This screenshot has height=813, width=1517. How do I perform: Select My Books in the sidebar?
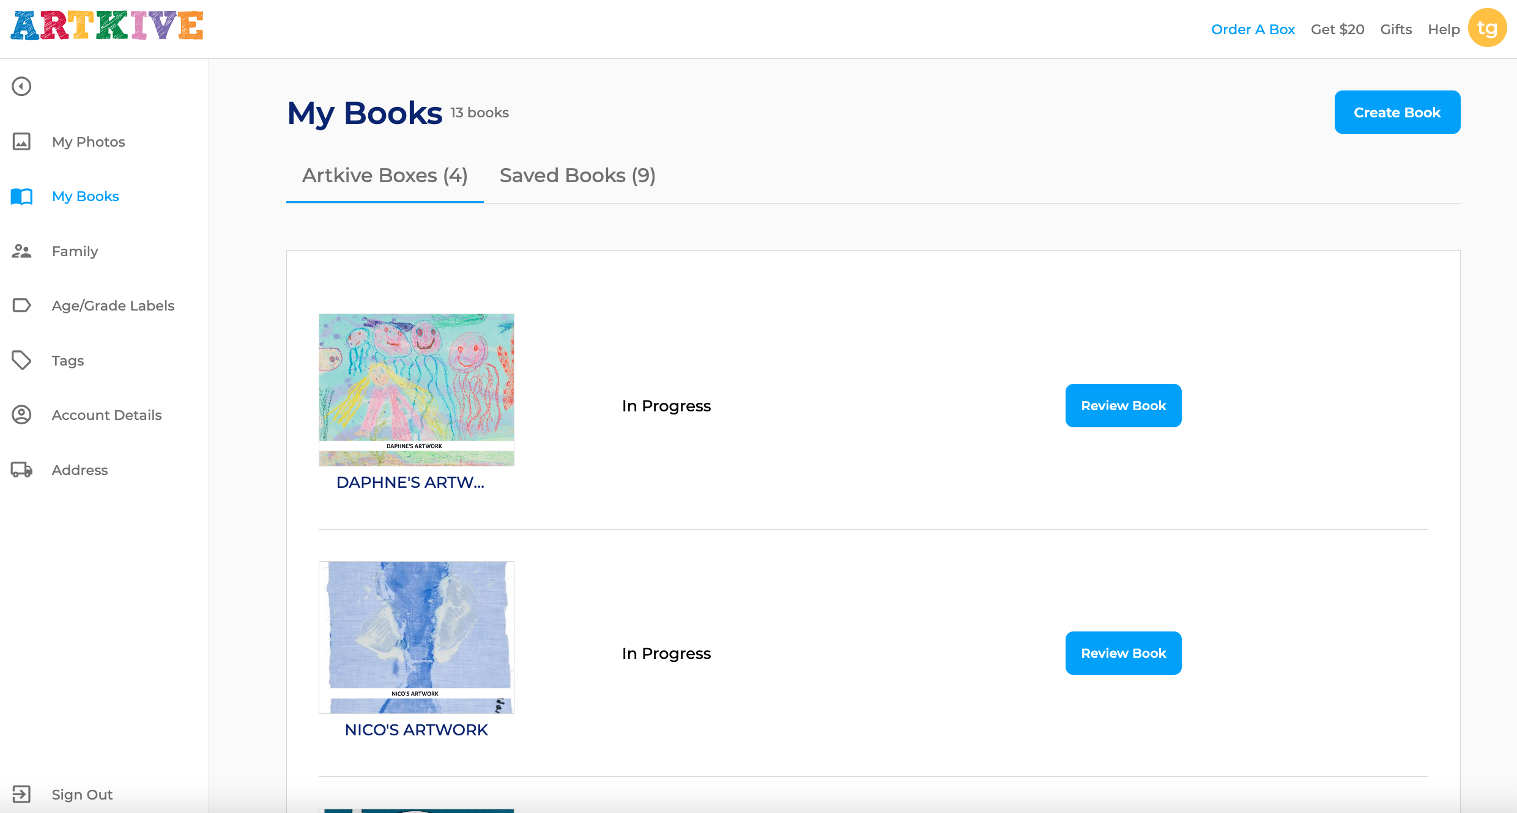[x=85, y=196]
